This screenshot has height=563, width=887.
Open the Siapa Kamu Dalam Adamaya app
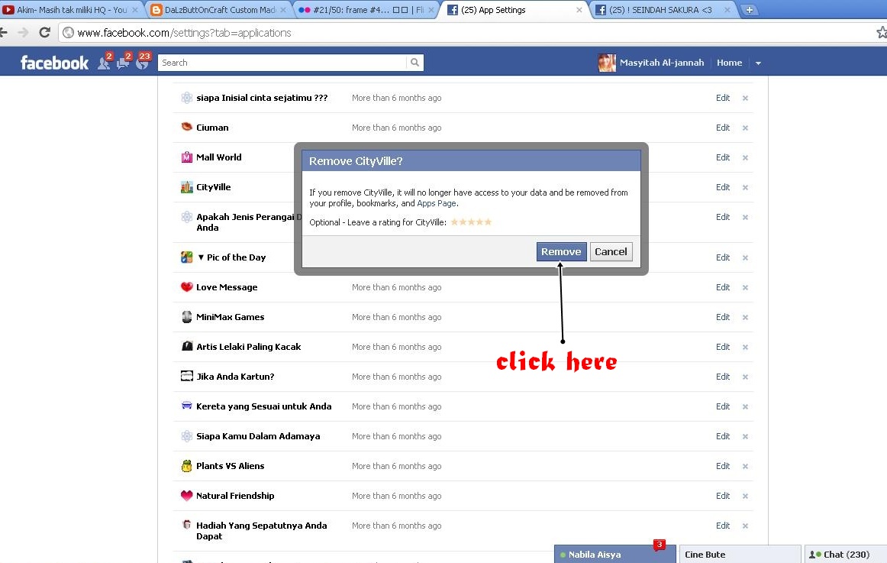258,436
